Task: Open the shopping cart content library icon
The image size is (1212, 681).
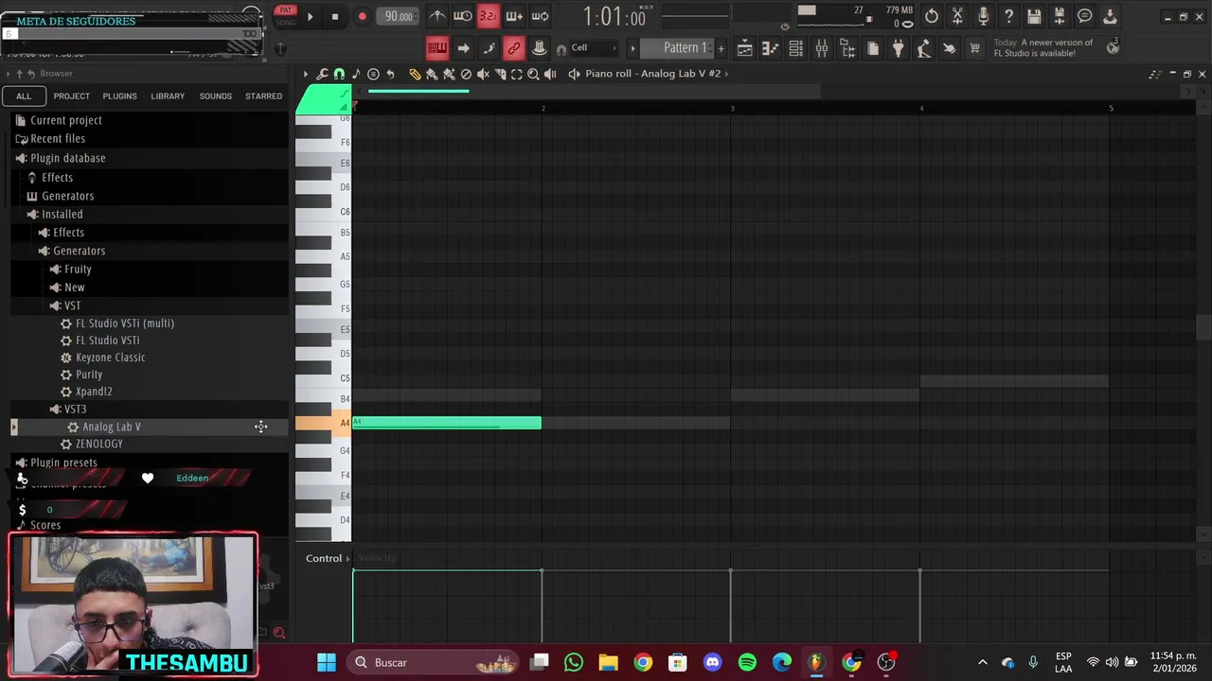Action: tap(974, 48)
